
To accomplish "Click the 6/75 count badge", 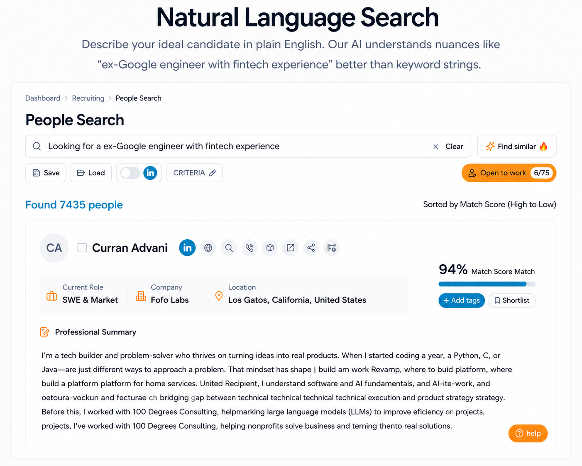I will tap(541, 173).
